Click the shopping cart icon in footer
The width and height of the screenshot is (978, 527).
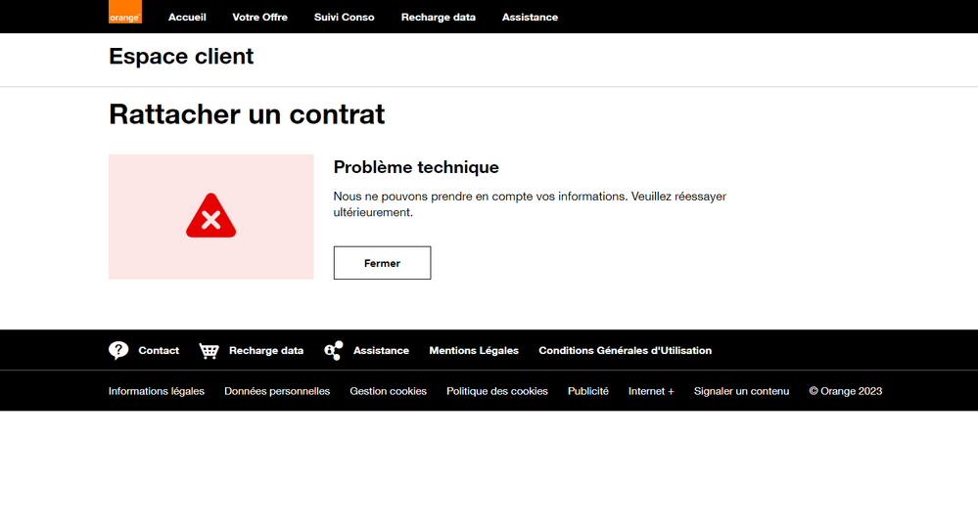(x=209, y=351)
